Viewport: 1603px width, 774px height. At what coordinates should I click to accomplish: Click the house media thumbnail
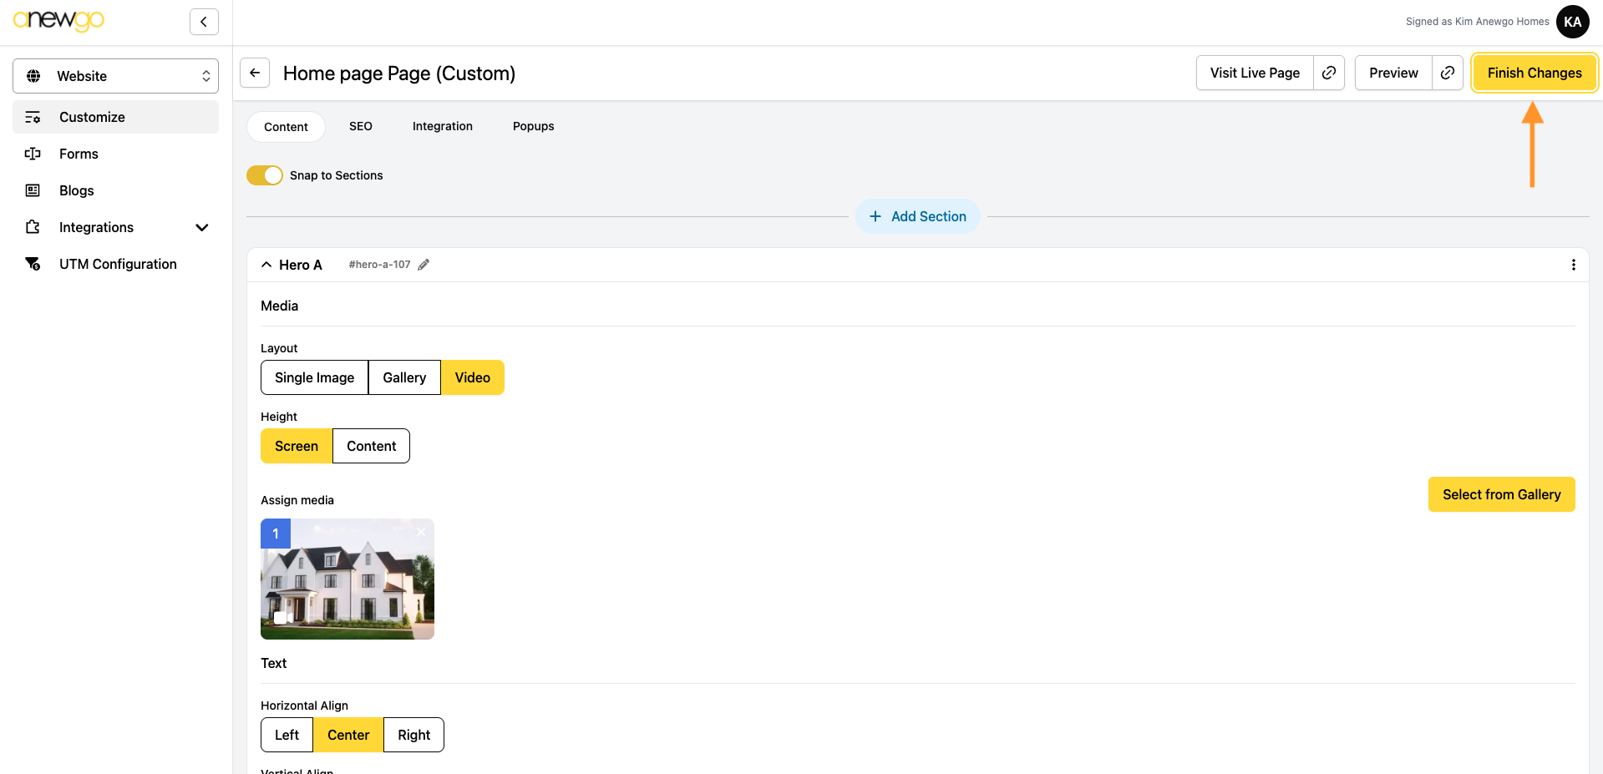click(347, 584)
